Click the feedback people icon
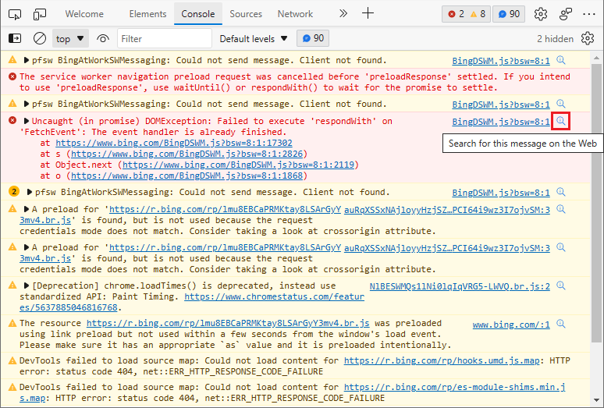 [565, 14]
